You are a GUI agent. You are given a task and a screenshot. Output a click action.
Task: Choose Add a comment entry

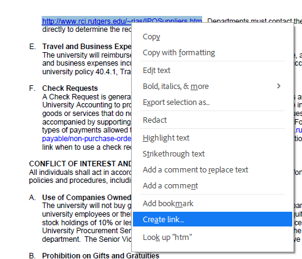pos(213,185)
